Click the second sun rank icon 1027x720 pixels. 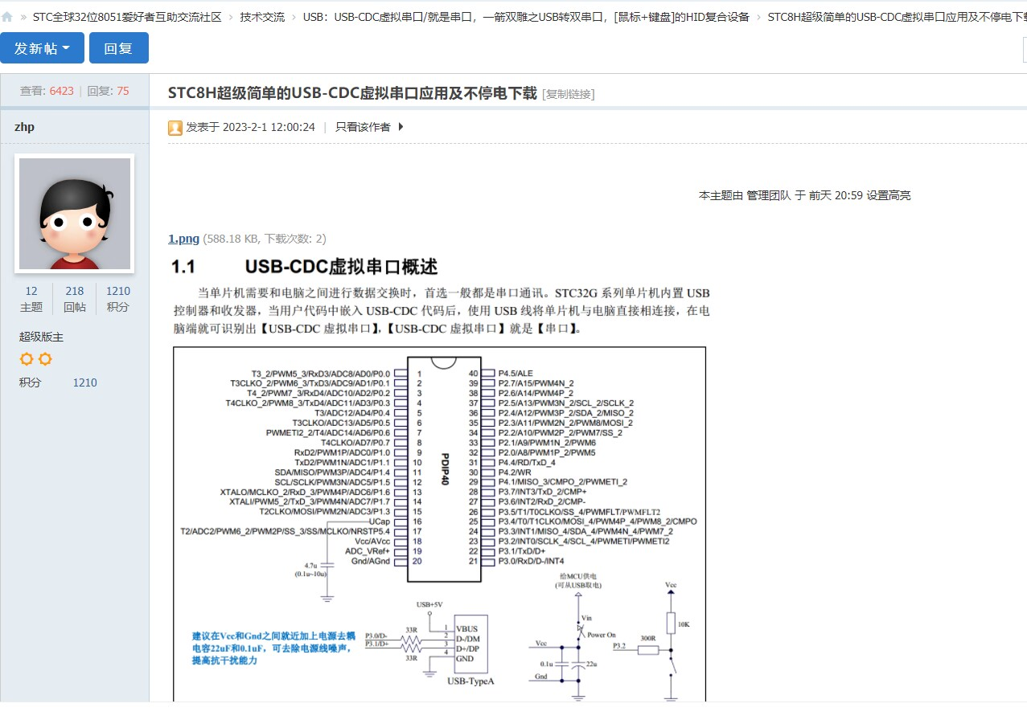point(45,359)
